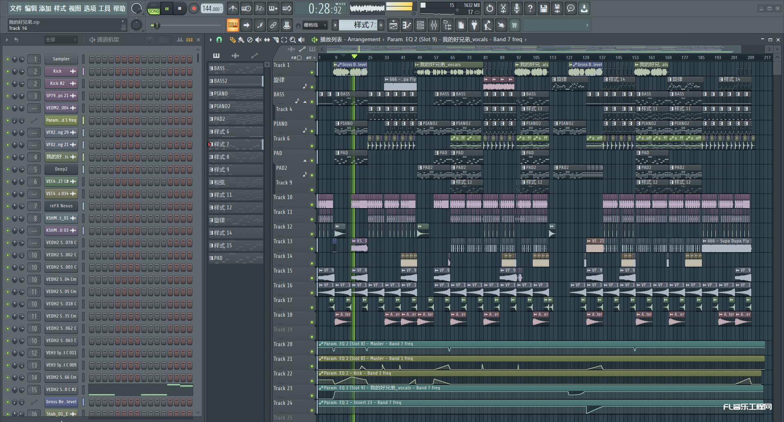Click the auto-scroll arrow icon

point(246,25)
